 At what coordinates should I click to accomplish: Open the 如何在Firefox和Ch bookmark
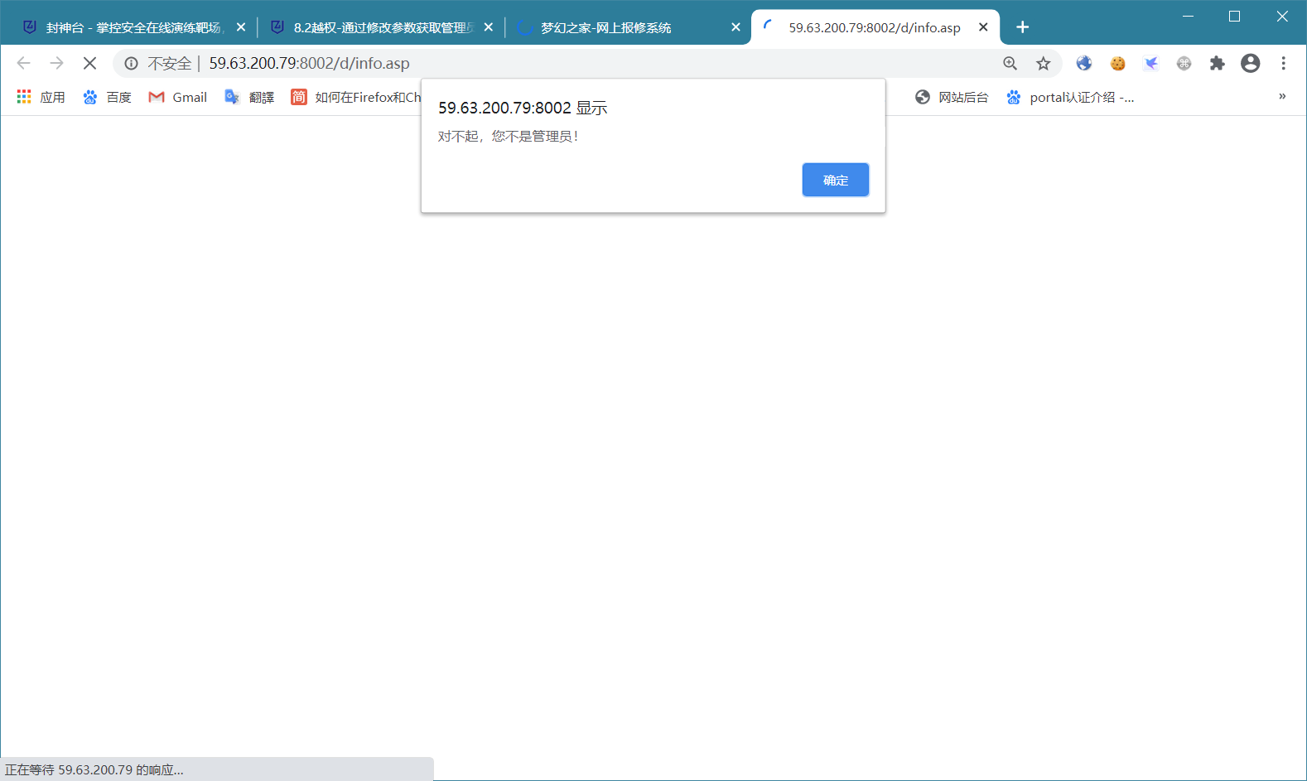tap(355, 97)
